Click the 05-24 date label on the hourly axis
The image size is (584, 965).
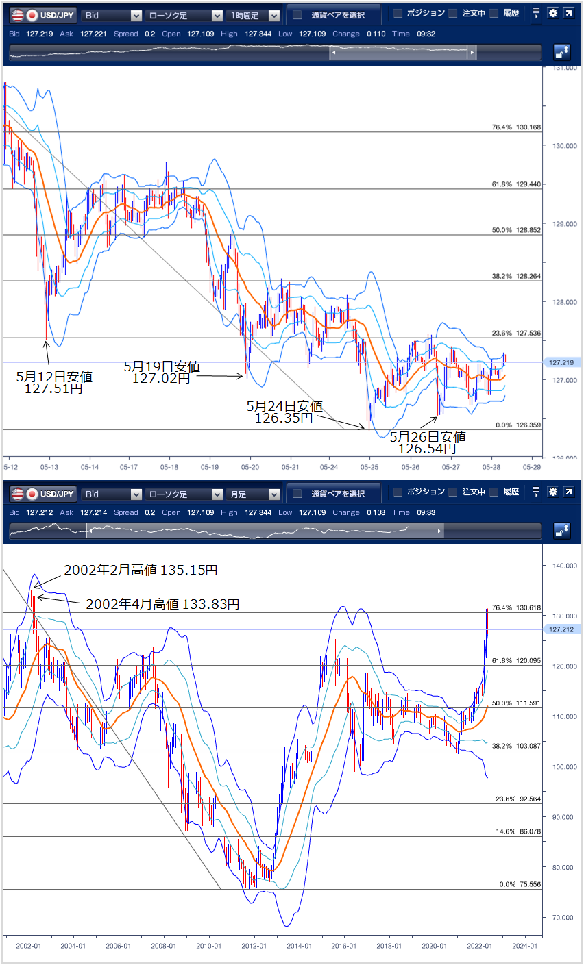tap(329, 467)
